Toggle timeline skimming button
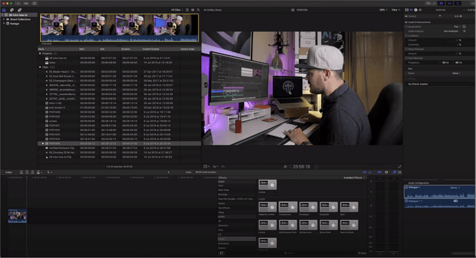The width and height of the screenshot is (476, 258). [364, 172]
